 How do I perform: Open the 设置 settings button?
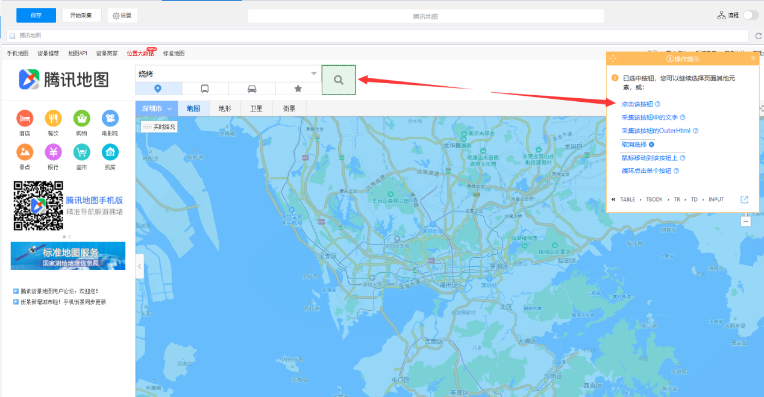pos(122,15)
